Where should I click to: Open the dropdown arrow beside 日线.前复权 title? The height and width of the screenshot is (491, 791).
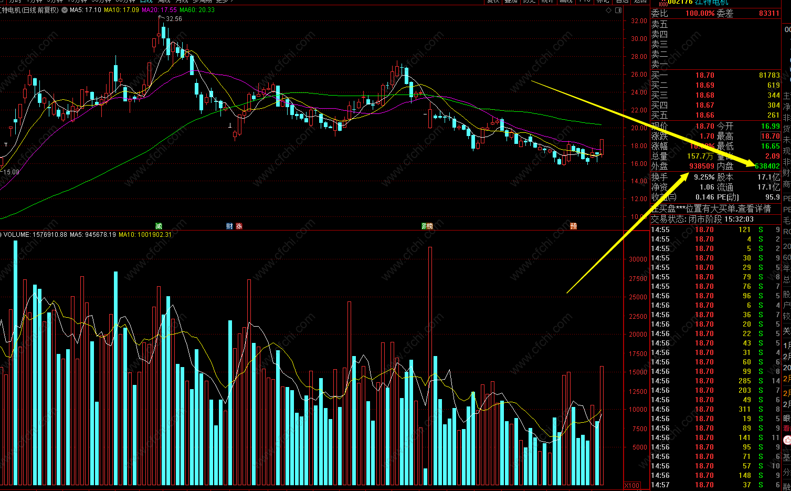tap(64, 10)
